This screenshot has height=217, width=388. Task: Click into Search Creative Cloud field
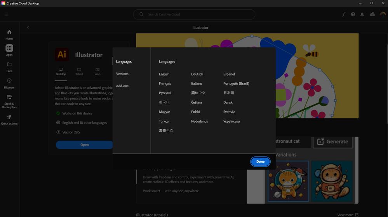click(194, 14)
